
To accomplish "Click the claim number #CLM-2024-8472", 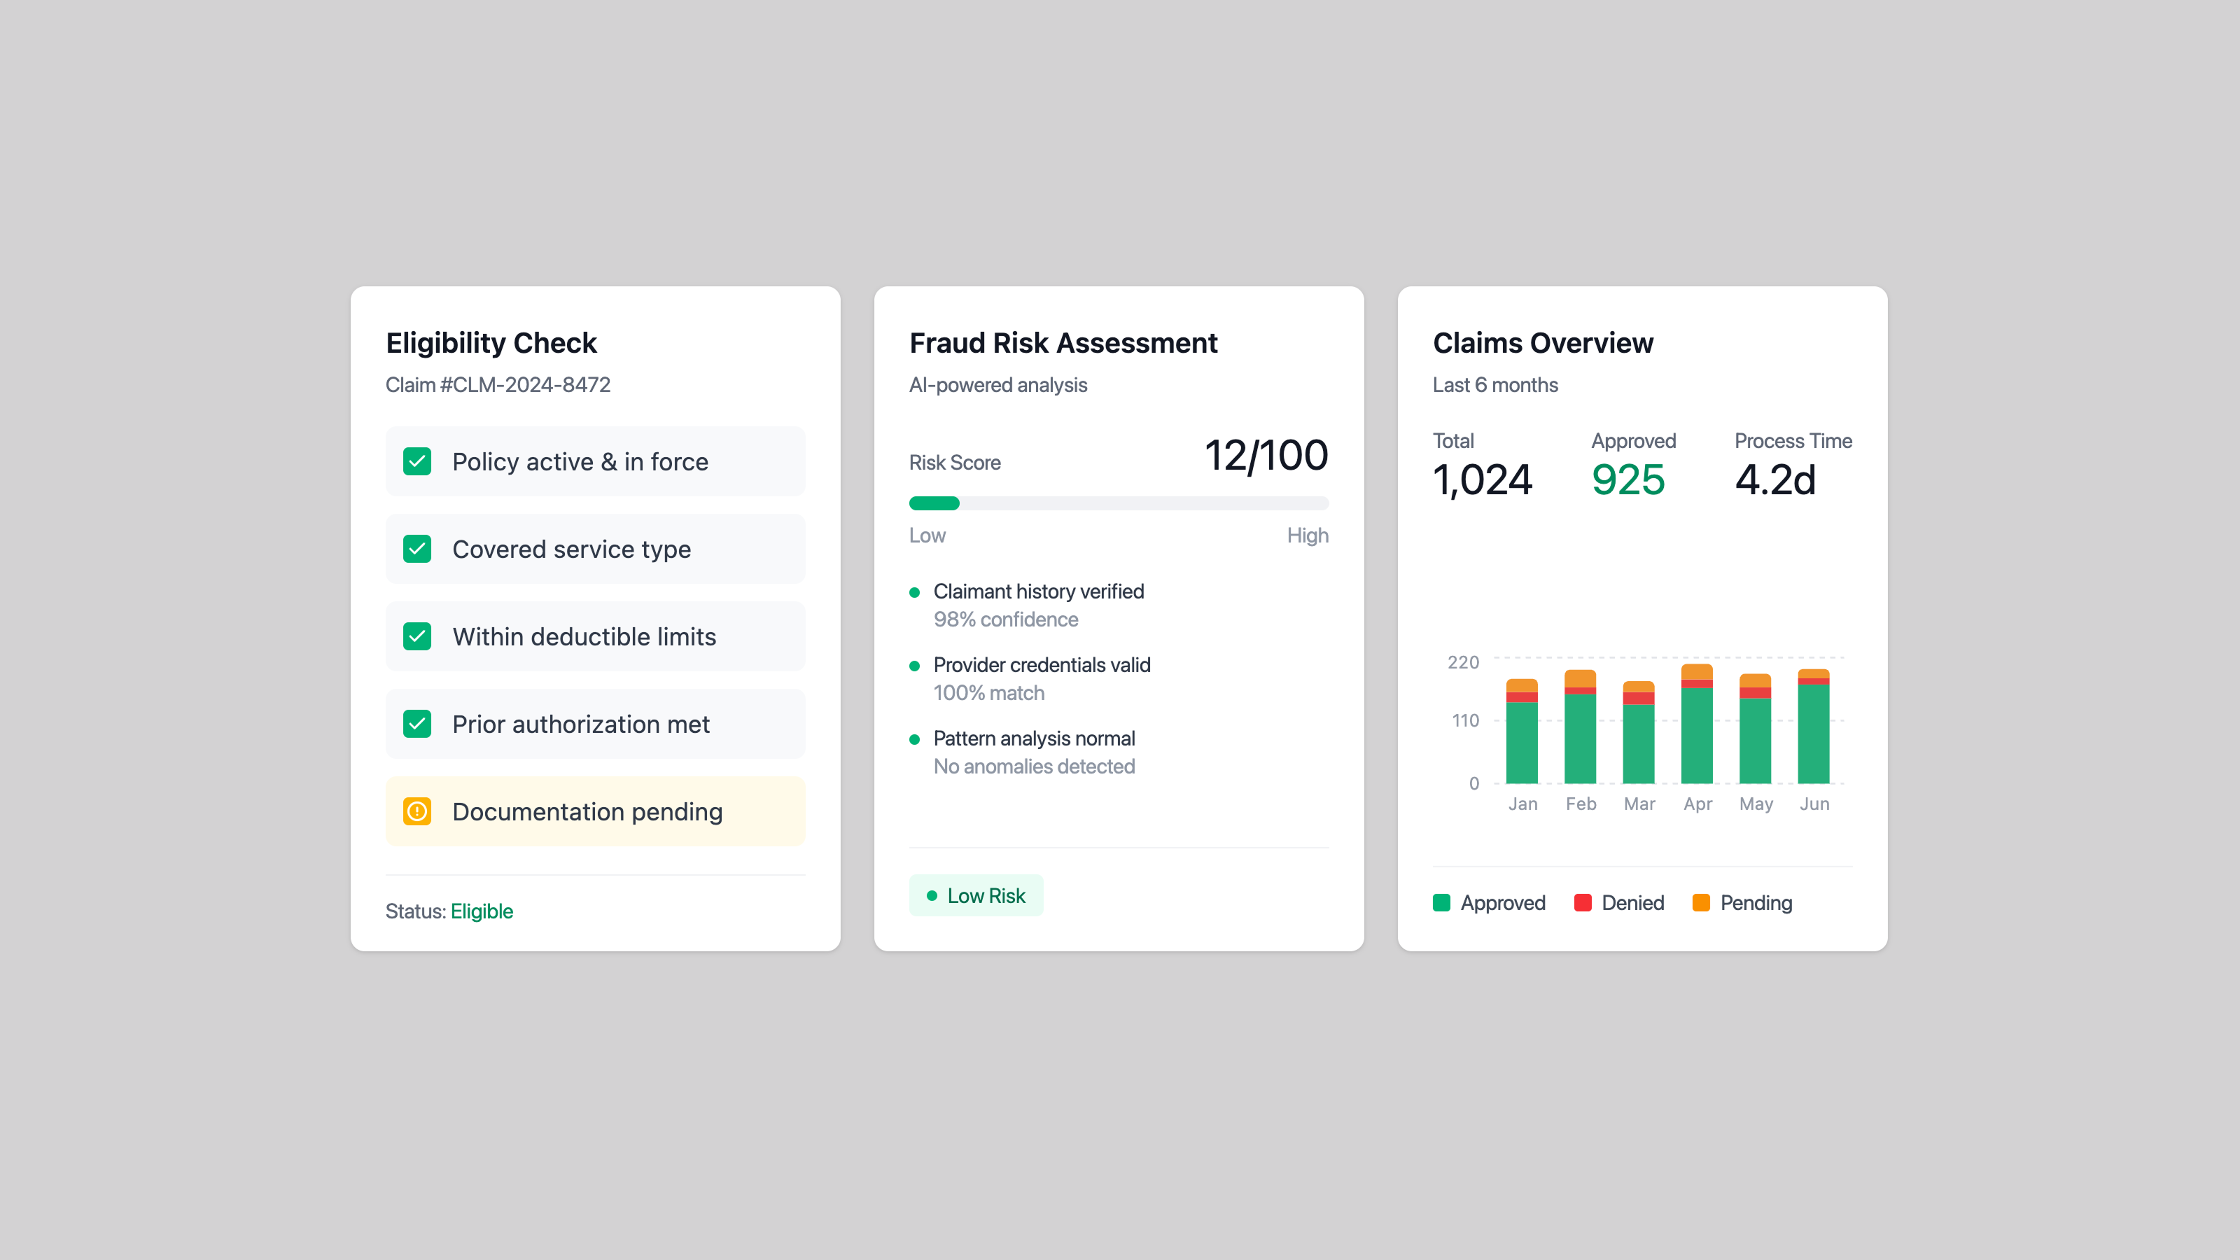I will (498, 384).
